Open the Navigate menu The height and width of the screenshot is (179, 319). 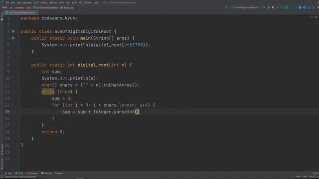pyautogui.click(x=27, y=2)
